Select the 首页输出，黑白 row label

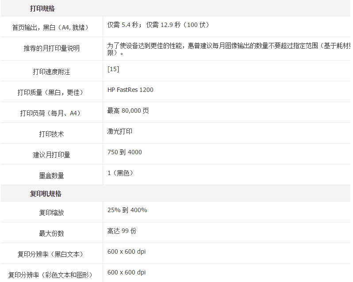pos(51,27)
